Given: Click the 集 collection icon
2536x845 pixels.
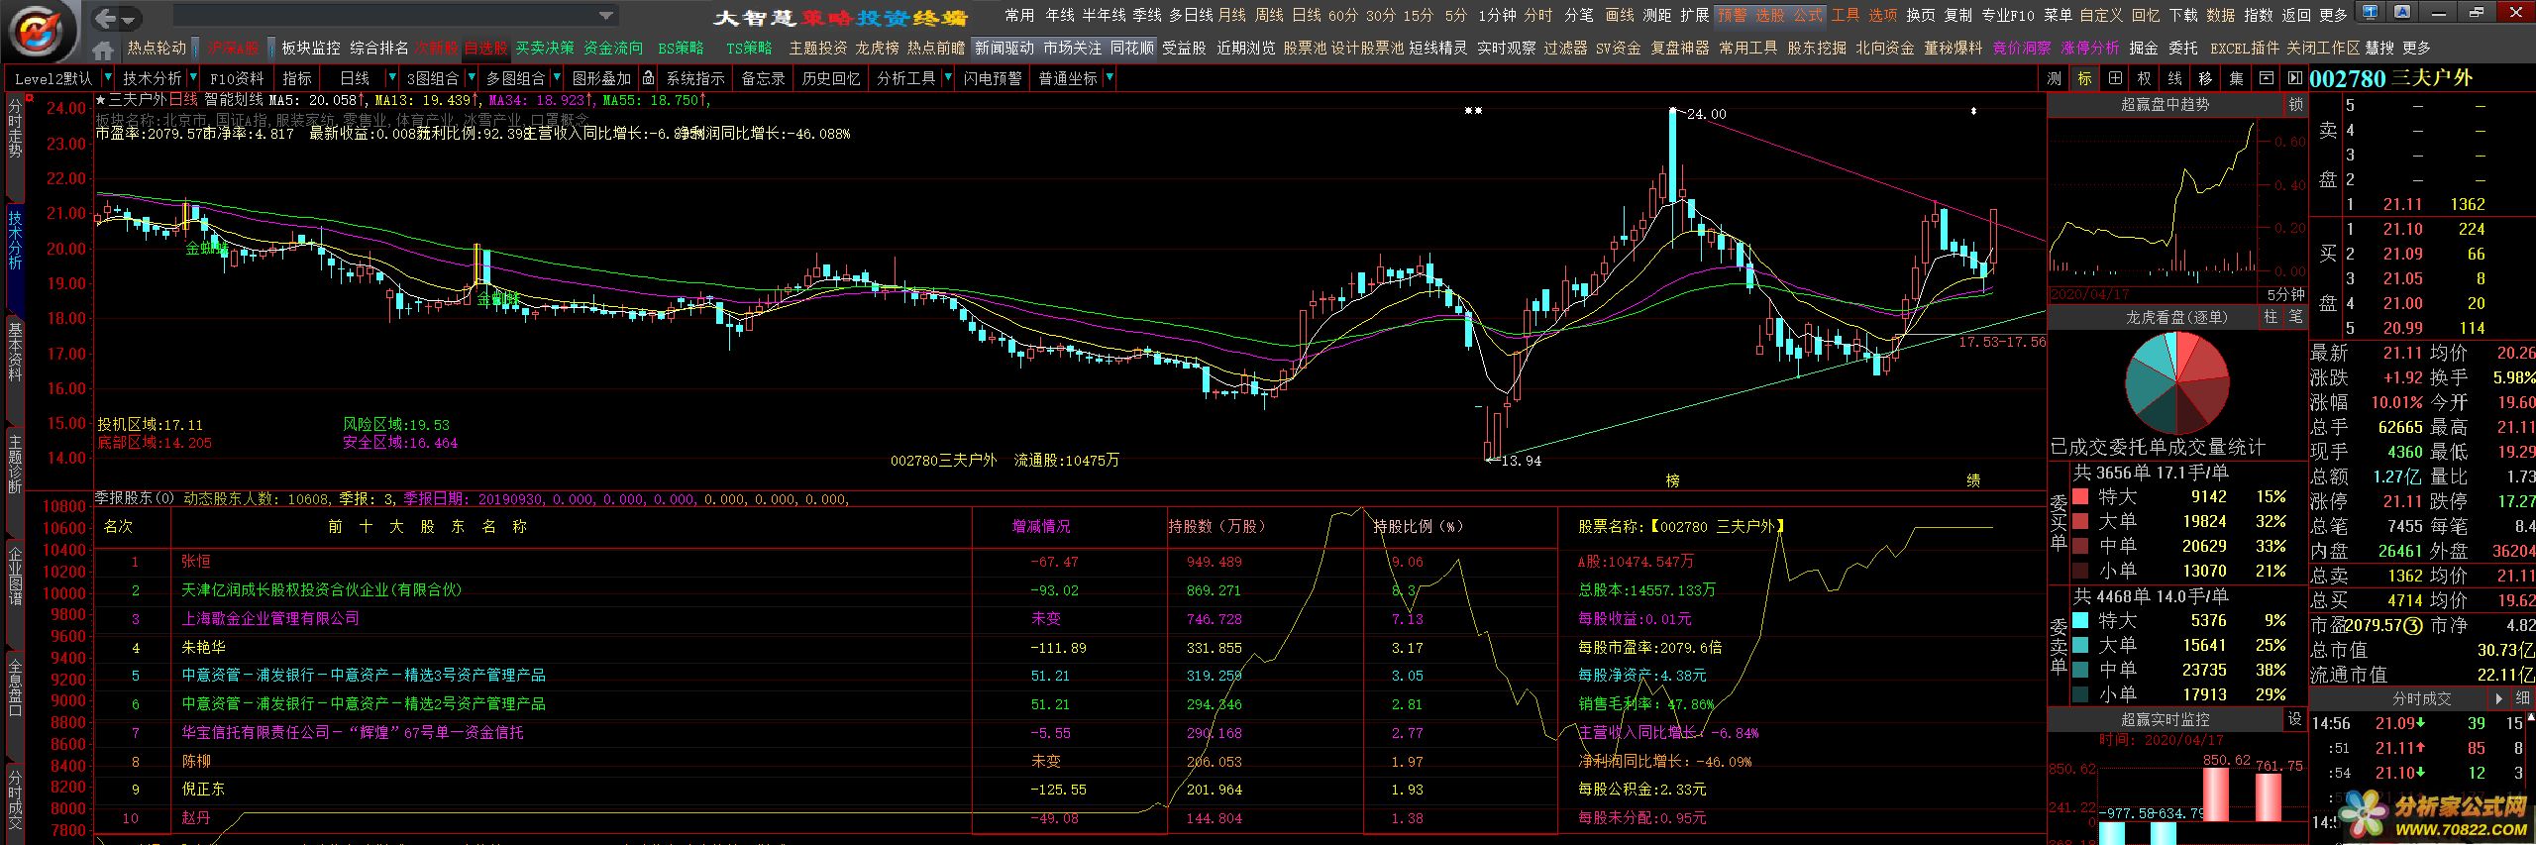Looking at the screenshot, I should pyautogui.click(x=2236, y=78).
